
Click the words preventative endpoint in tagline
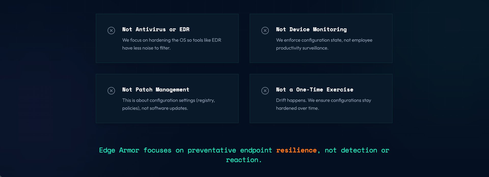tap(230, 151)
